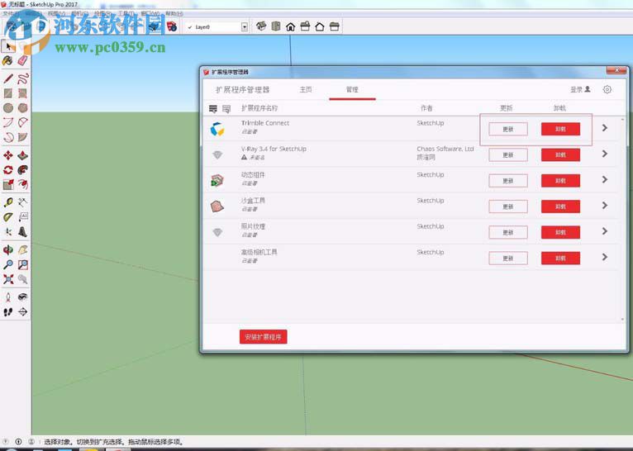Choose the Polygon tool
Screen dimensions: 633x451
click(x=23, y=107)
